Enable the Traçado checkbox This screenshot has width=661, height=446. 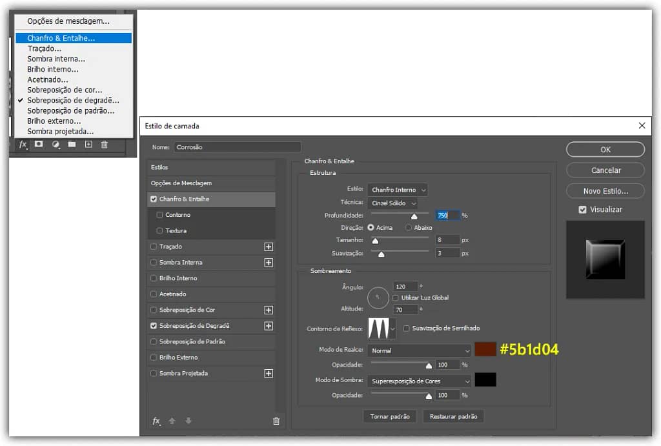(x=154, y=247)
